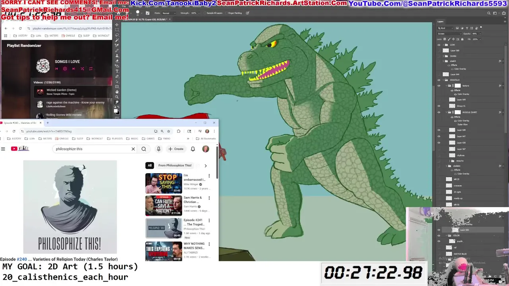Screen dimensions: 509x286
Task: Open the layer Fill dropdown
Action: pyautogui.click(x=480, y=39)
